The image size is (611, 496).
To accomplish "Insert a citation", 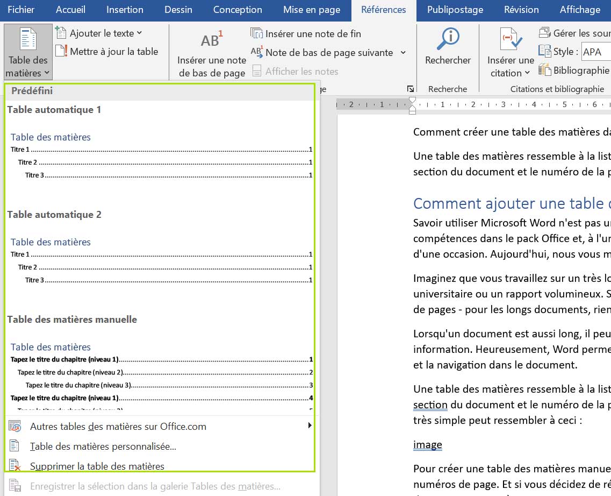I will 509,51.
